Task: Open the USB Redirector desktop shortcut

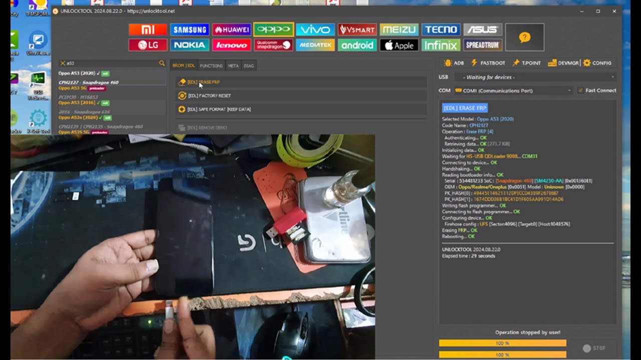Action: [x=38, y=85]
